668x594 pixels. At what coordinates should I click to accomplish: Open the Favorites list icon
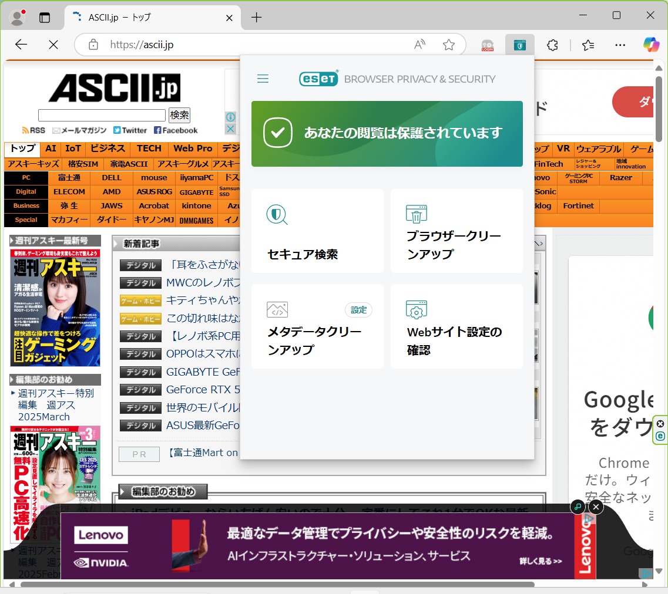tap(588, 45)
